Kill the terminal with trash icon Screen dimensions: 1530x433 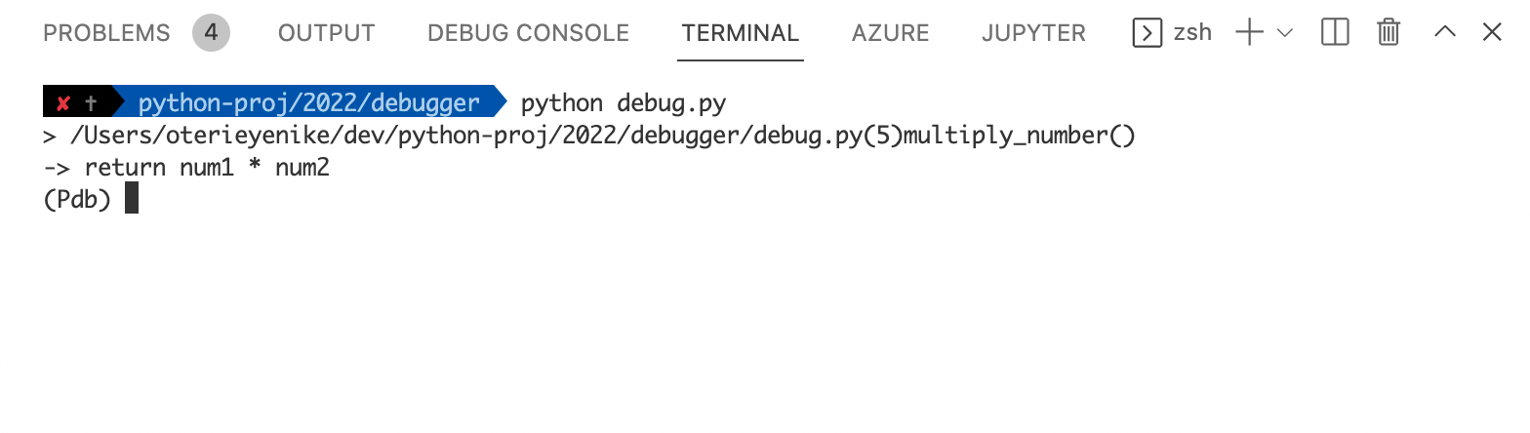tap(1389, 33)
